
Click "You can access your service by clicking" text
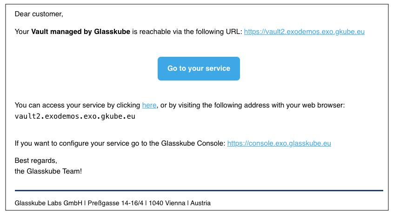click(77, 106)
